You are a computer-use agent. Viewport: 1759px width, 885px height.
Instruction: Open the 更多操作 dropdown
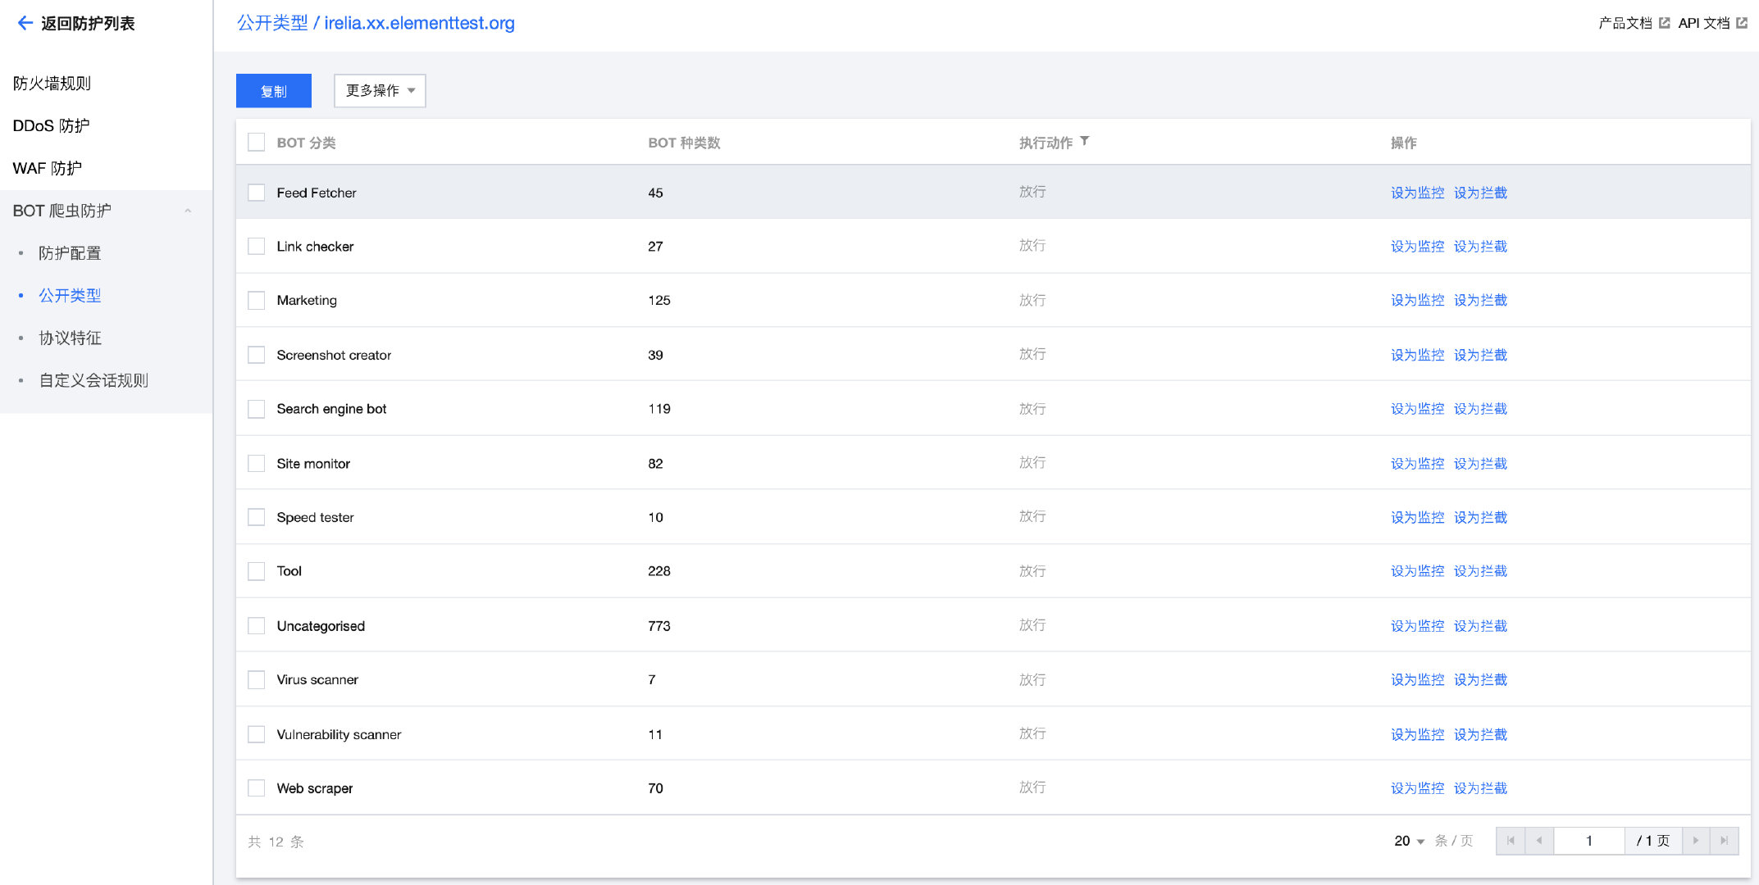[x=380, y=90]
